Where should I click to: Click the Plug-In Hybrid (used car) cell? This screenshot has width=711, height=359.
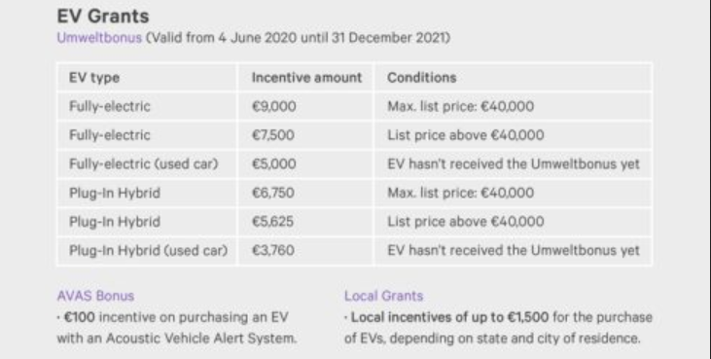click(148, 251)
